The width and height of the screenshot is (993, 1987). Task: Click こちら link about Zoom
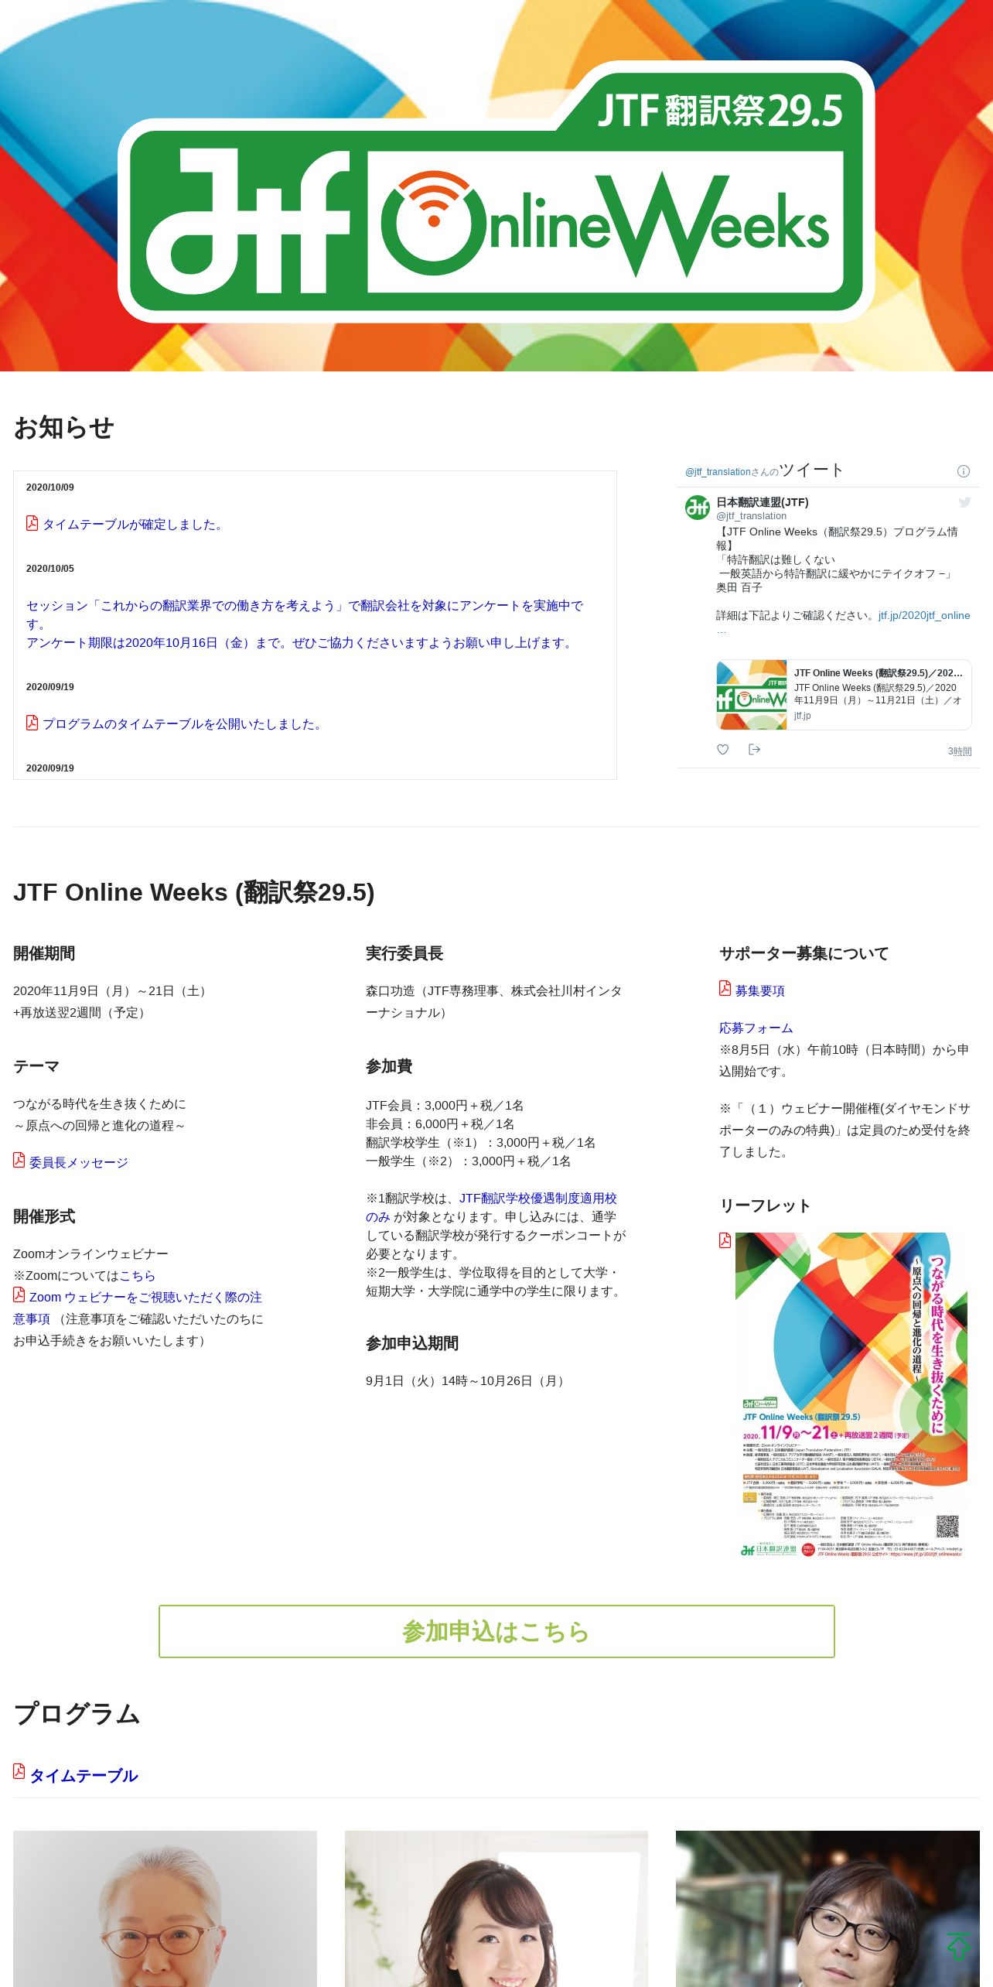coord(137,1275)
